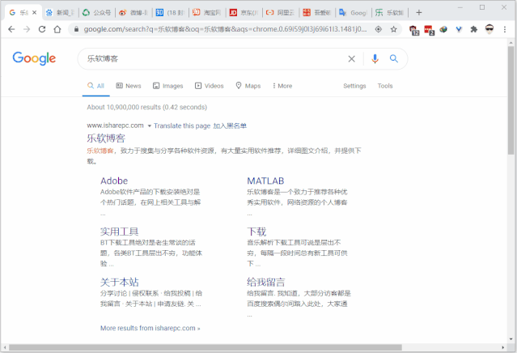Image resolution: width=517 pixels, height=353 pixels.
Task: Clear the search box with the X icon
Action: [352, 59]
